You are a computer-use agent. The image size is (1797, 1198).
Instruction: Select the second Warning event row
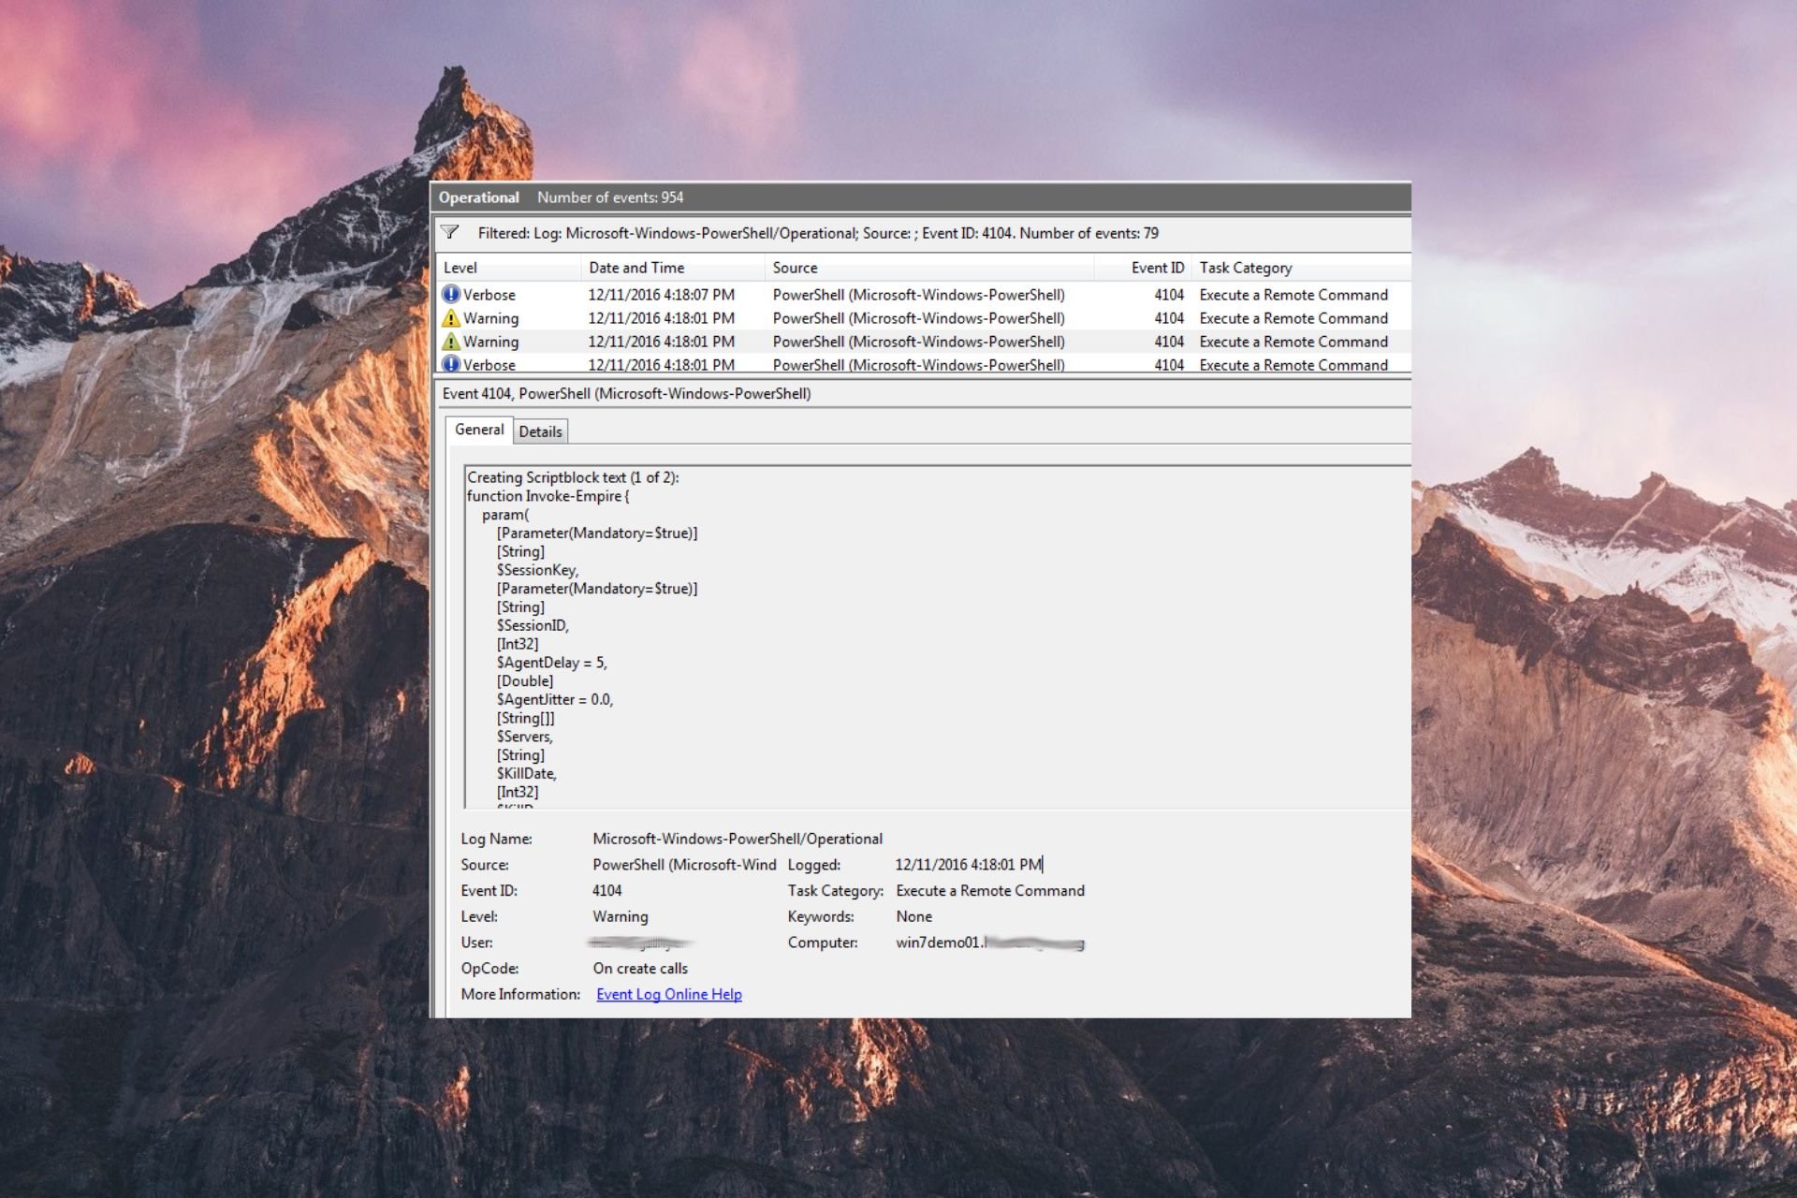click(x=924, y=342)
